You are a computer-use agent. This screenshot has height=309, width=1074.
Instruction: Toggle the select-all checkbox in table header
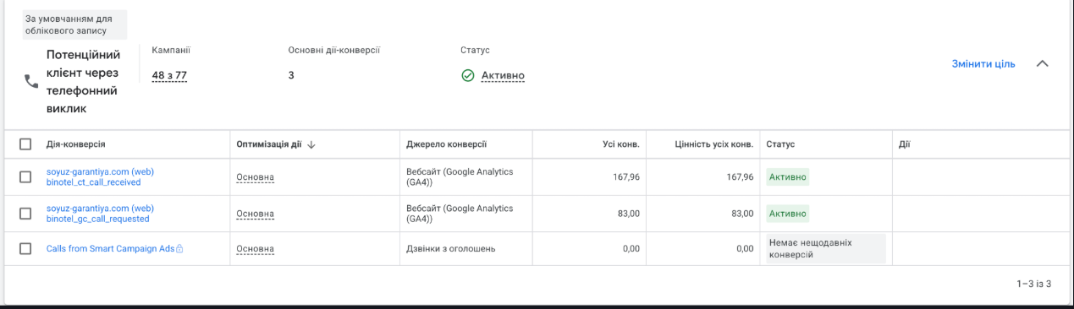click(x=25, y=144)
